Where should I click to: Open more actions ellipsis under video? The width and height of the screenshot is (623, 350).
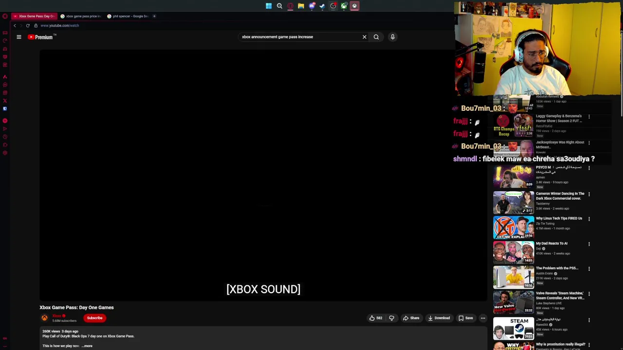point(483,318)
